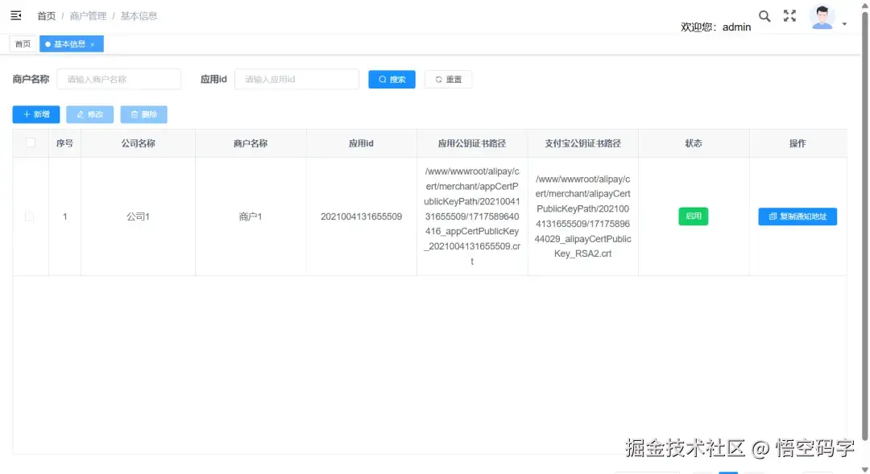
Task: Click the green 启用 status toggle
Action: click(693, 216)
